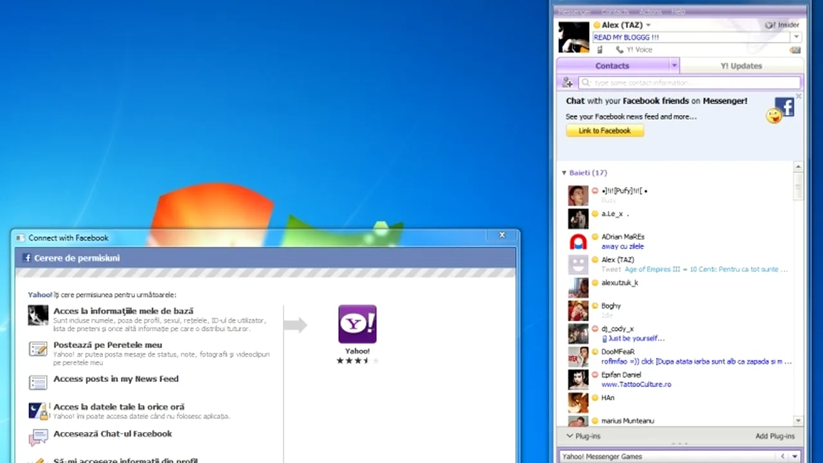Expand the status message history dropdown
This screenshot has width=823, height=463.
pyautogui.click(x=796, y=37)
